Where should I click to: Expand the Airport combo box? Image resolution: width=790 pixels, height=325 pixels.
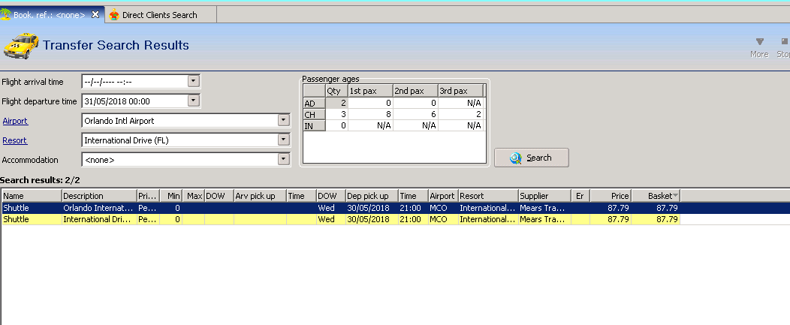tap(284, 120)
